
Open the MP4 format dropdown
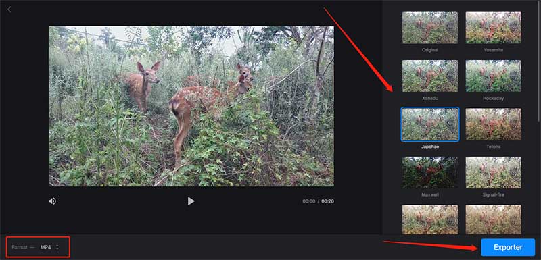click(x=49, y=247)
